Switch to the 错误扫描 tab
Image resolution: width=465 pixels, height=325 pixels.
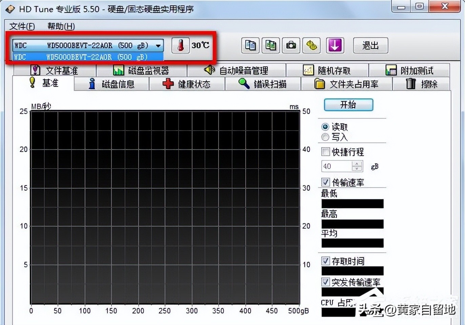264,83
